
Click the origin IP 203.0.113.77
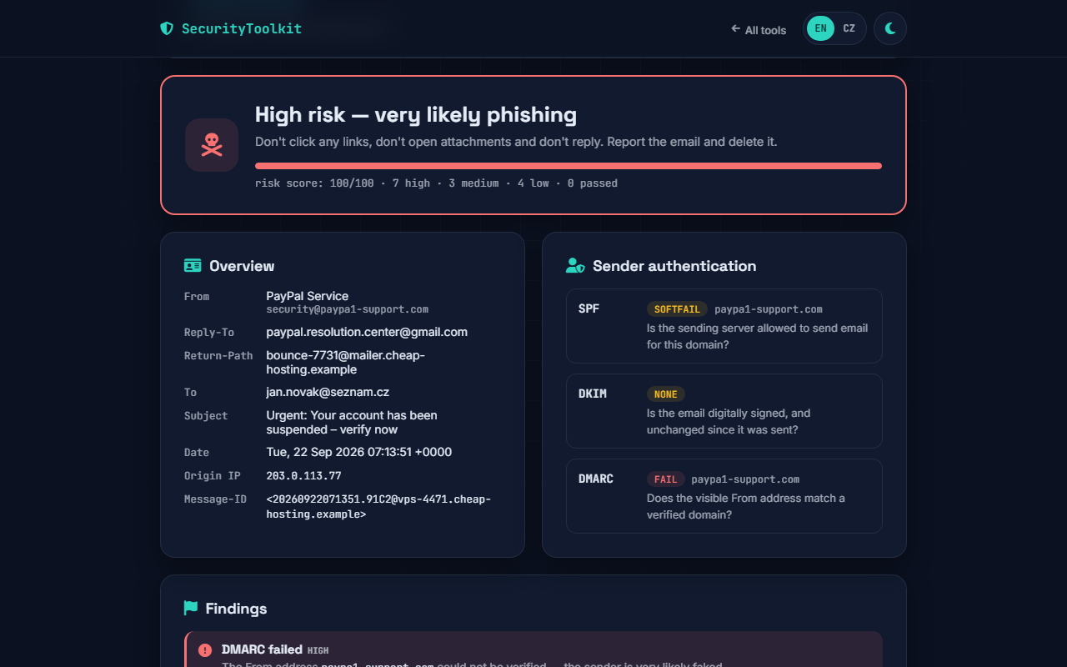coord(303,476)
